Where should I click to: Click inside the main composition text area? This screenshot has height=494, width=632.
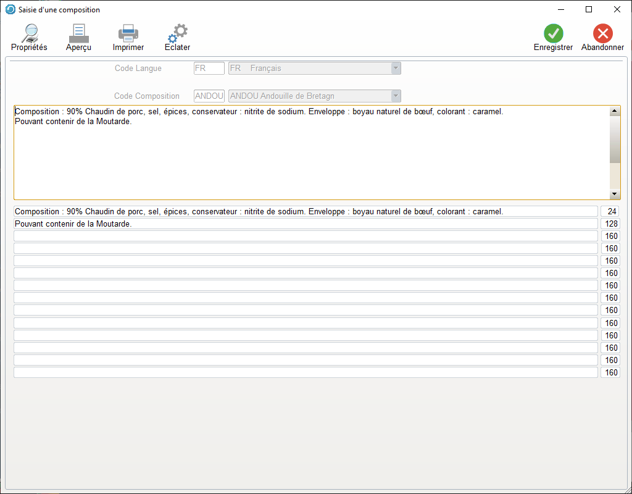309,161
